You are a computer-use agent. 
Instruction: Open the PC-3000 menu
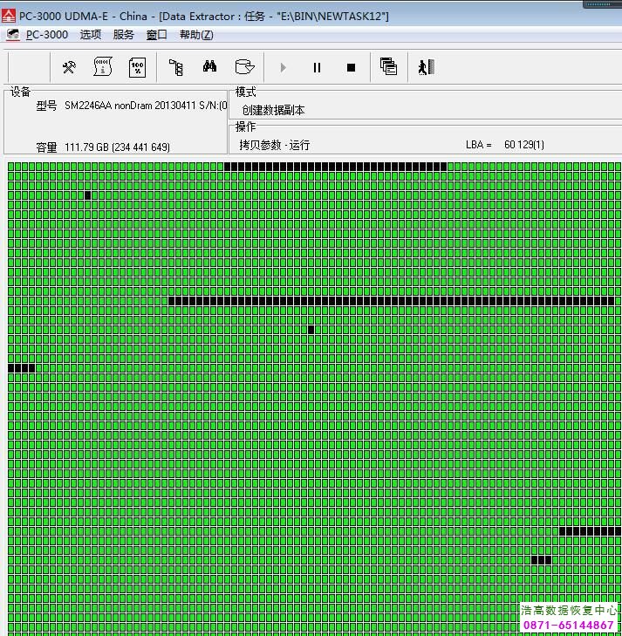pos(46,35)
